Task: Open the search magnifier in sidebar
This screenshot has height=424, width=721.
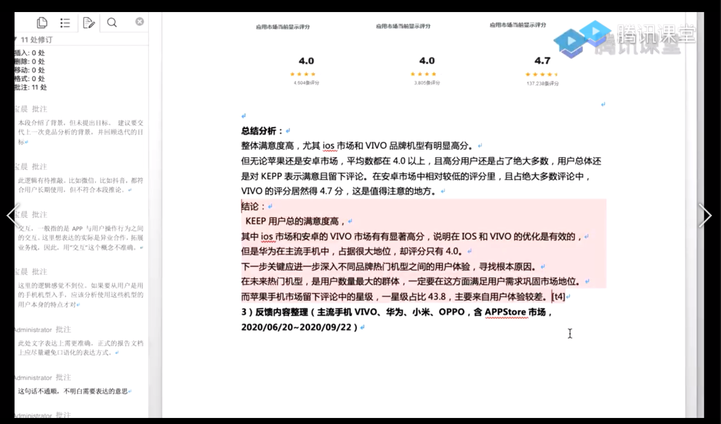Action: [112, 23]
